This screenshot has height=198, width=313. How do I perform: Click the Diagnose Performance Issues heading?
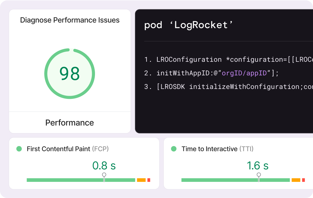[x=70, y=20]
